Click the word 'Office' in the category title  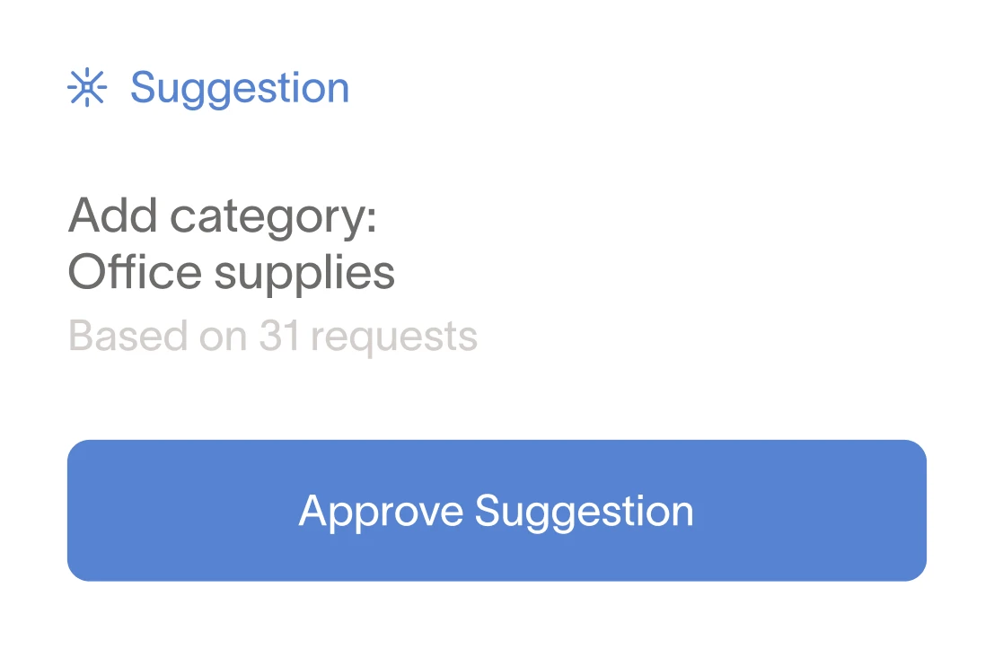tap(135, 272)
